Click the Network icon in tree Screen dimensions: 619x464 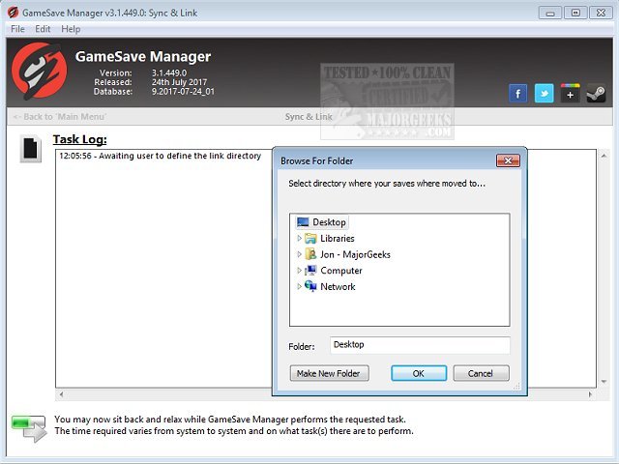[311, 286]
